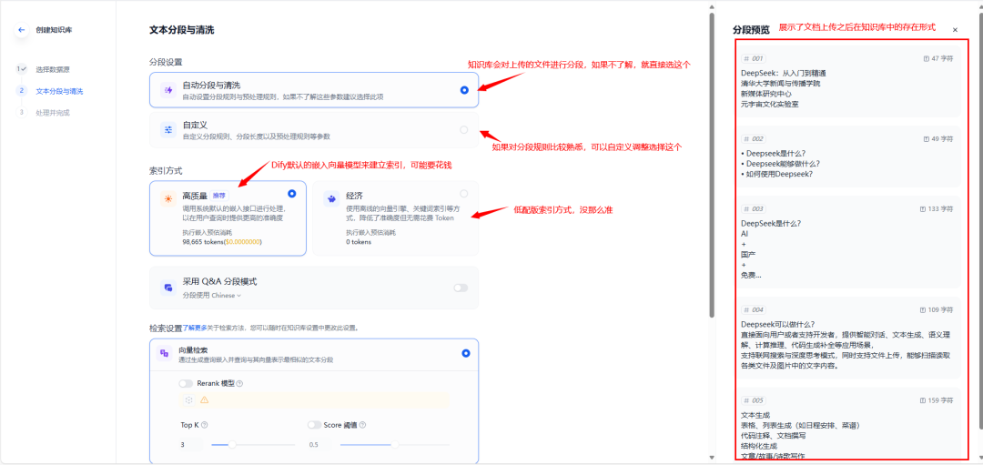Click the DeepSeek:从入门到精通 segment text
Viewport: 983px width, 465px height.
pos(783,73)
